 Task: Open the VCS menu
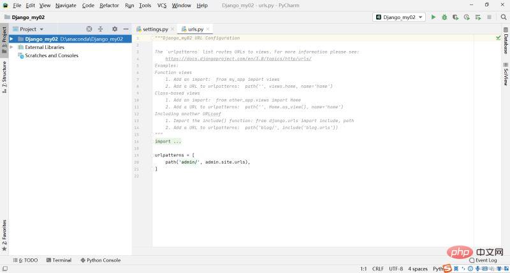162,6
